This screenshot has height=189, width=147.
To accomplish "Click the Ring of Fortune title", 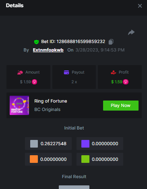I will point(51,101).
